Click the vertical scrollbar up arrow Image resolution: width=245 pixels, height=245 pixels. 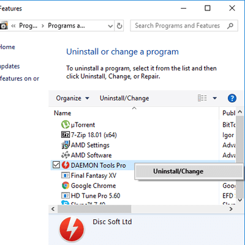pyautogui.click(x=240, y=111)
